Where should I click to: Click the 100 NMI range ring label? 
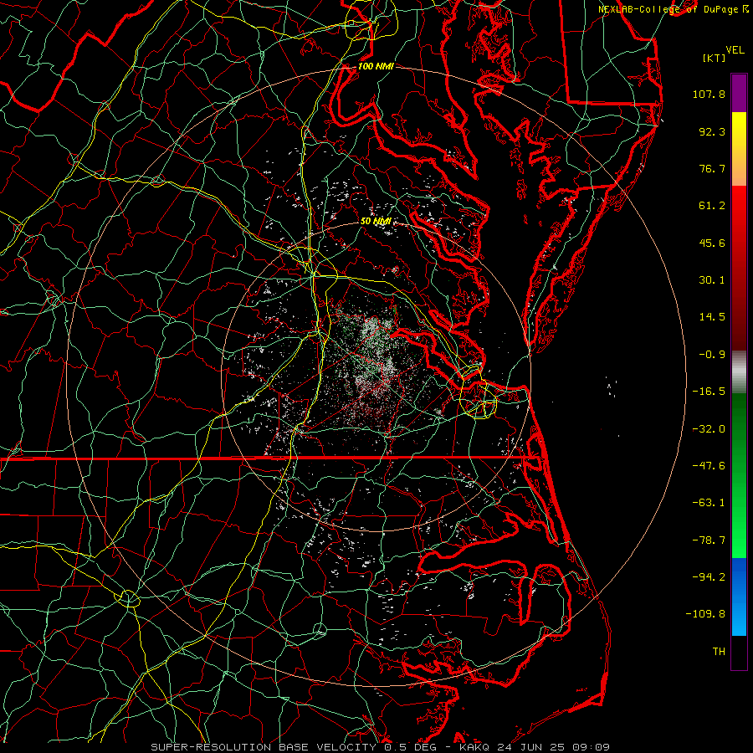pos(376,66)
